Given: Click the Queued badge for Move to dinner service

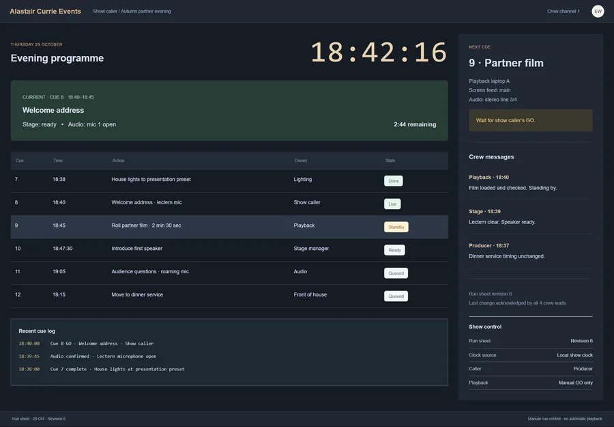Looking at the screenshot, I should click(x=396, y=297).
